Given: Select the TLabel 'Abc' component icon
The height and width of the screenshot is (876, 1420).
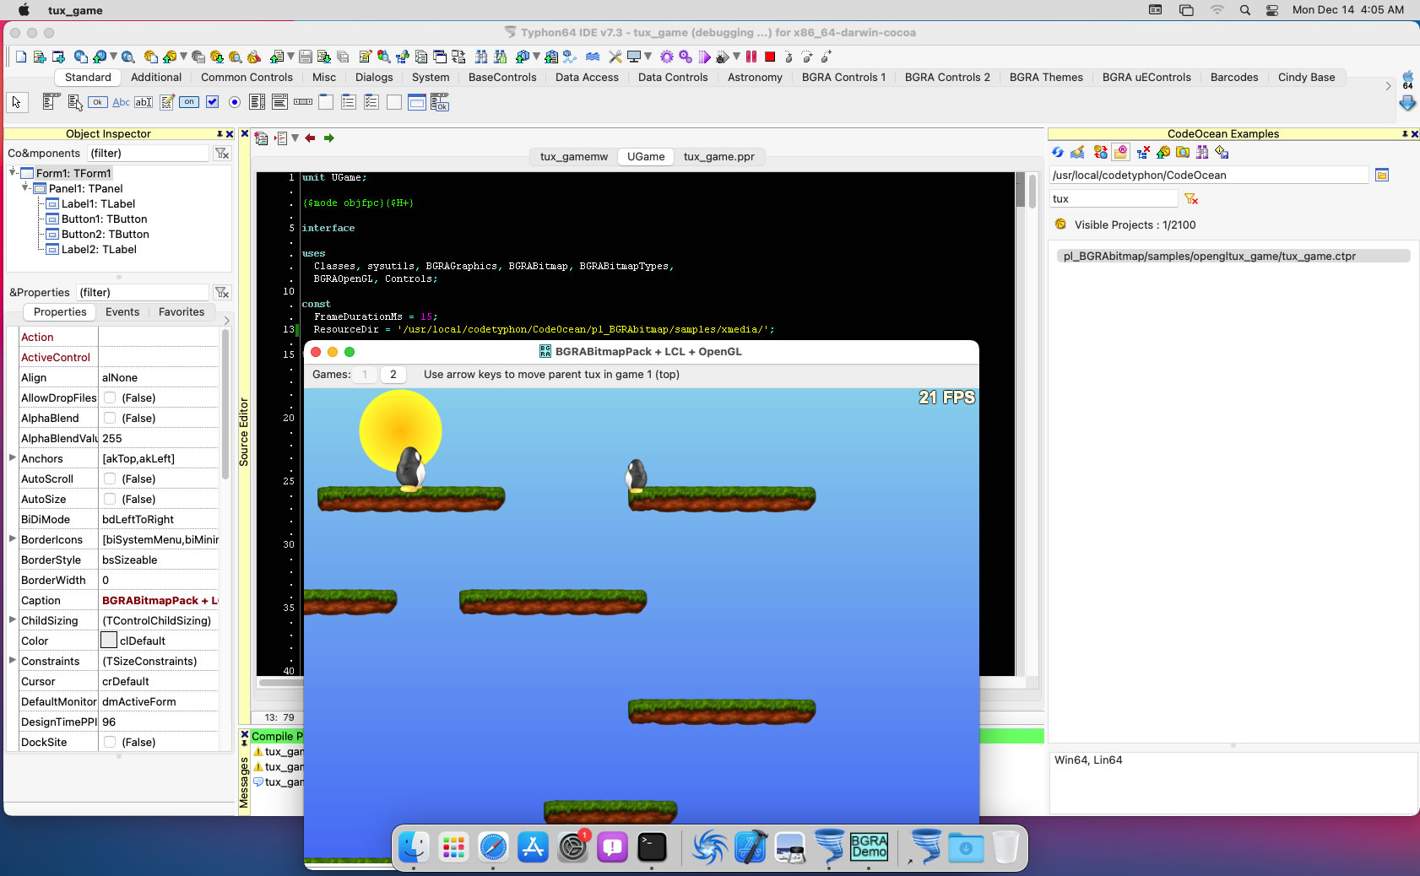Looking at the screenshot, I should [x=121, y=102].
